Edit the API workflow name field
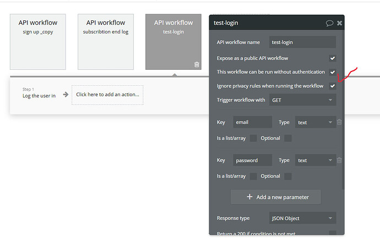This screenshot has width=380, height=243. [302, 42]
